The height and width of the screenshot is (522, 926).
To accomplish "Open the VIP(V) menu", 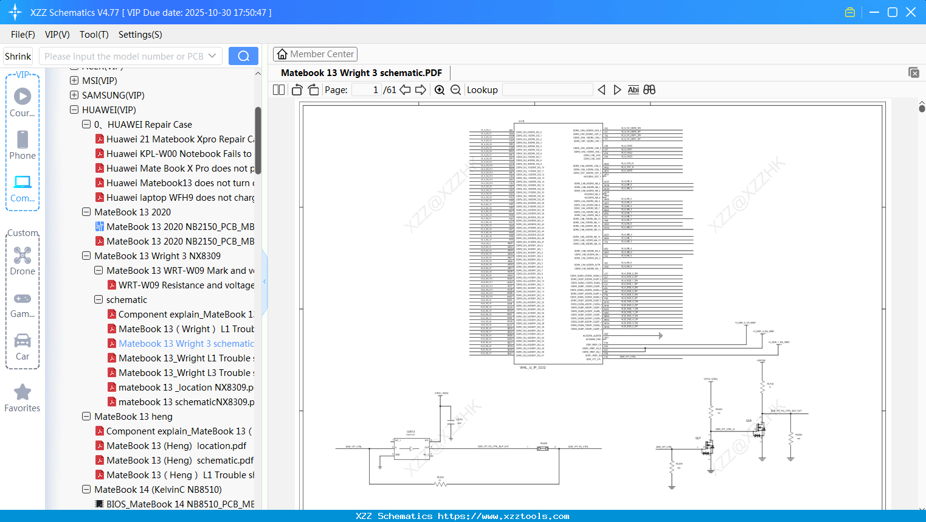I will (57, 35).
